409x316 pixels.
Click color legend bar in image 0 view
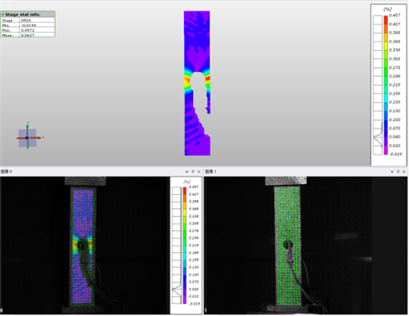point(185,246)
